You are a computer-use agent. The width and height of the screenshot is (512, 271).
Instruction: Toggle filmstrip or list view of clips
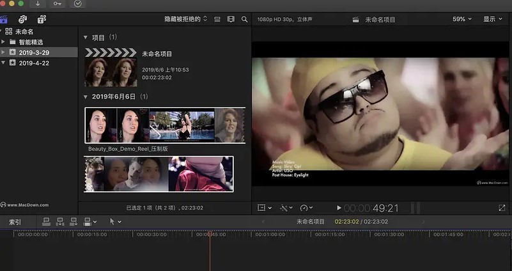(217, 19)
